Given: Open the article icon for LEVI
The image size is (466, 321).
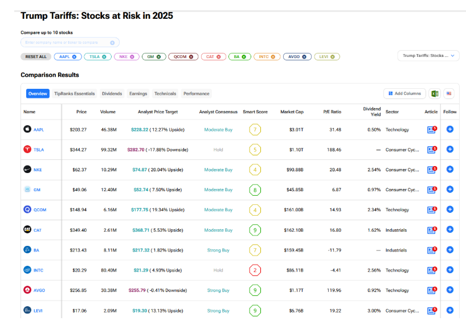Looking at the screenshot, I should pos(432,311).
